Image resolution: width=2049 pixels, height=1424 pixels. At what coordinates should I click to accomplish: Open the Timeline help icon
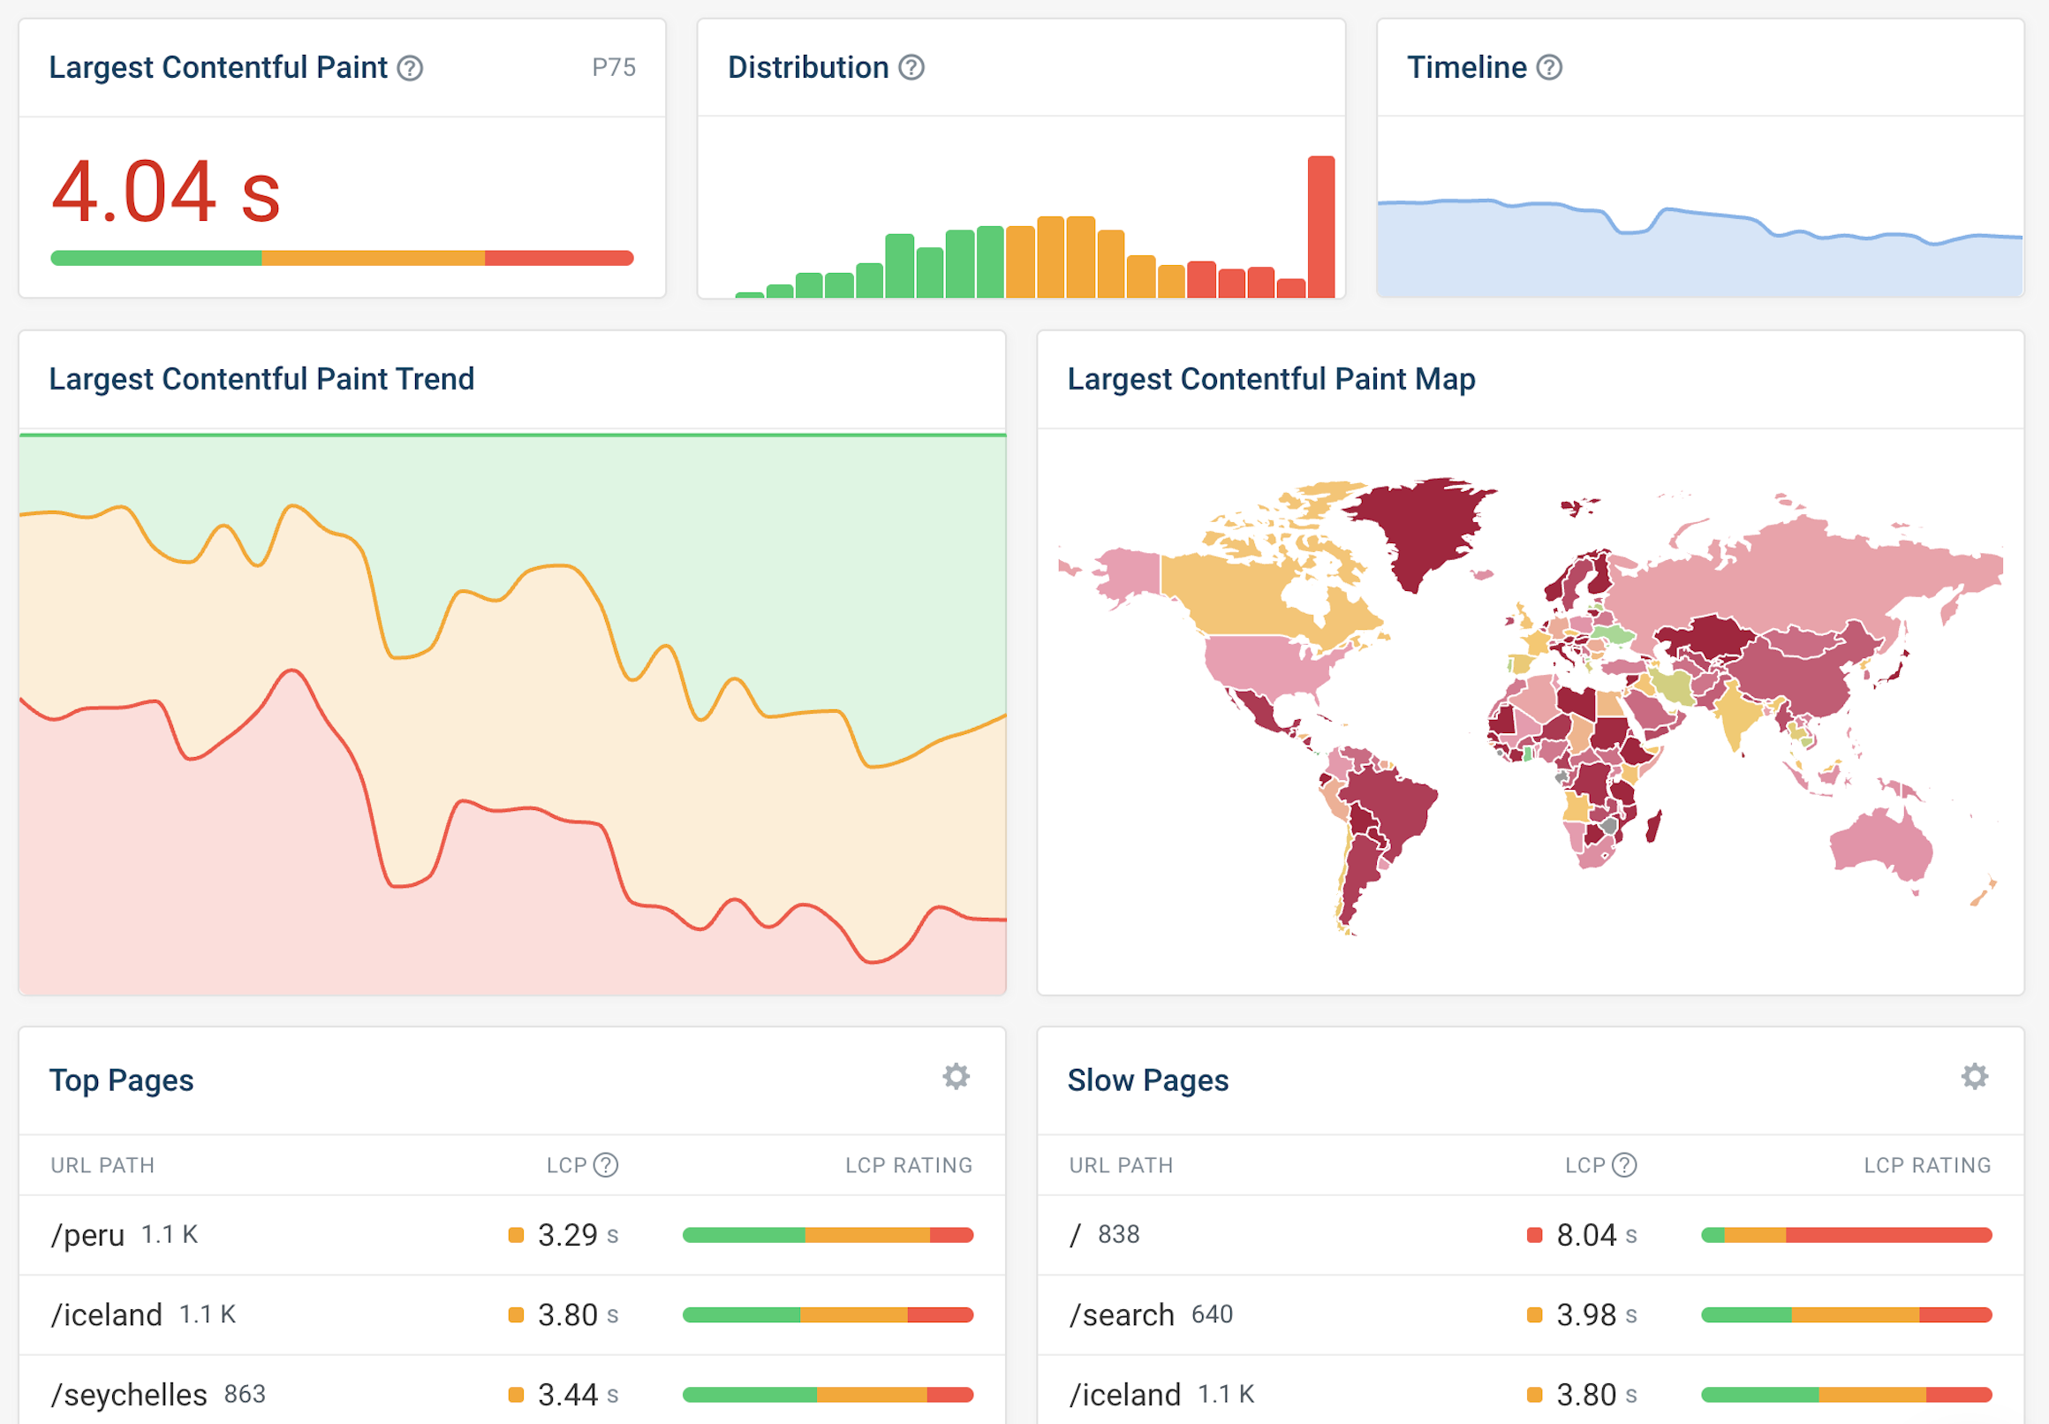tap(1548, 66)
